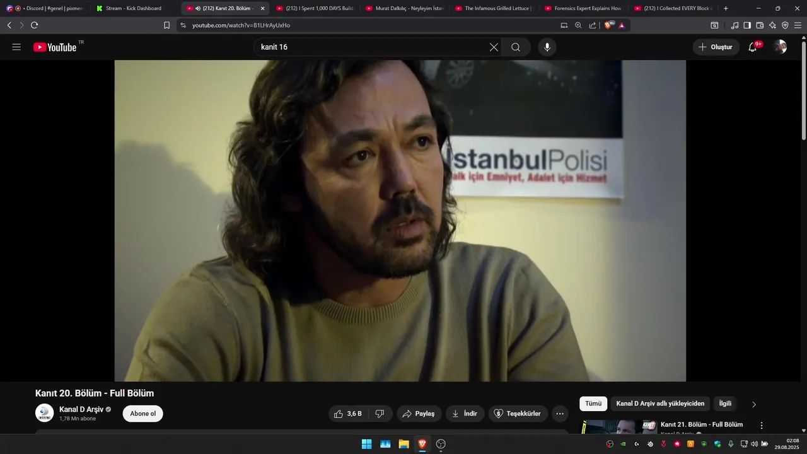This screenshot has height=454, width=807.
Task: Switch to the Murat Dalkılıç tab
Action: (x=405, y=8)
